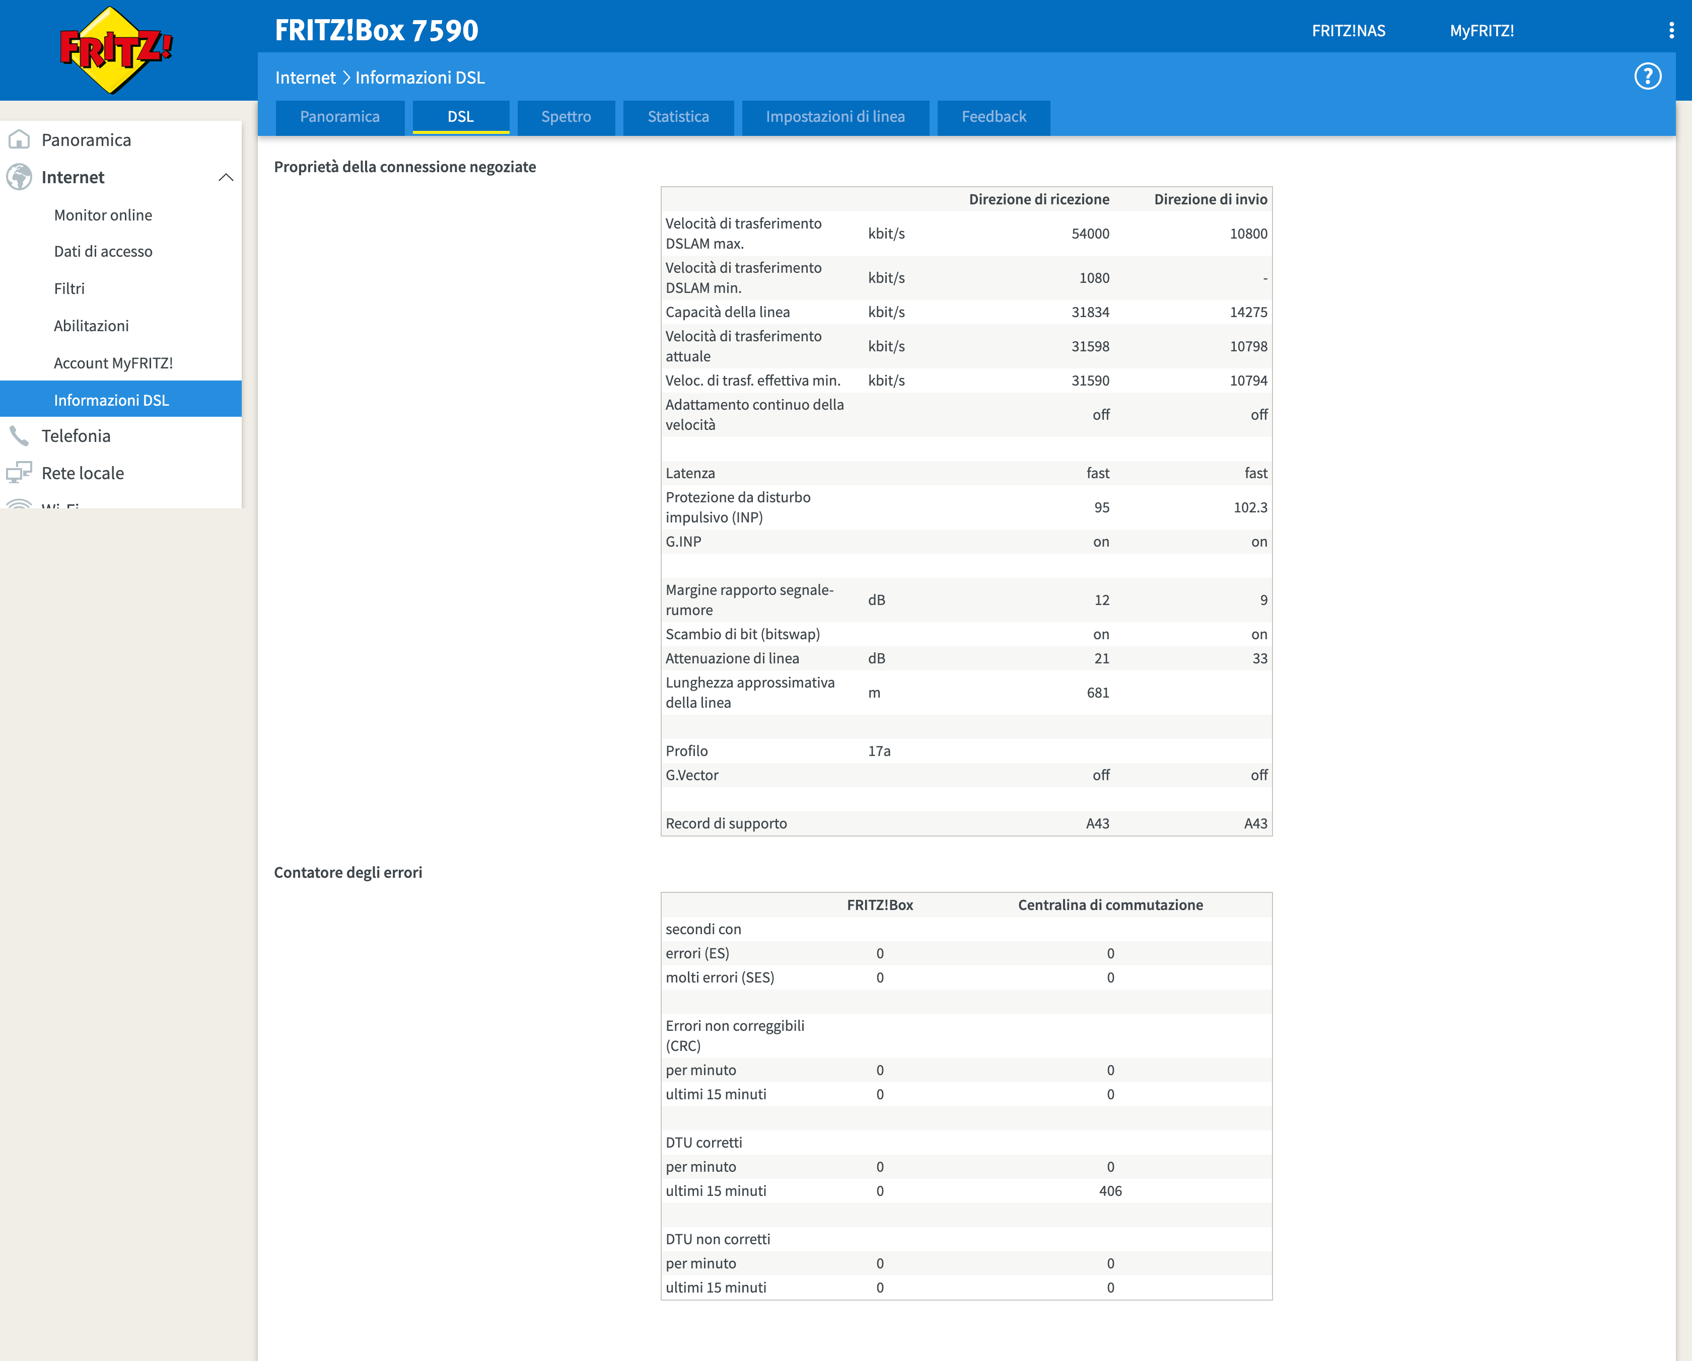Viewport: 1692px width, 1361px height.
Task: Switch to the Spettro tab
Action: [x=566, y=117]
